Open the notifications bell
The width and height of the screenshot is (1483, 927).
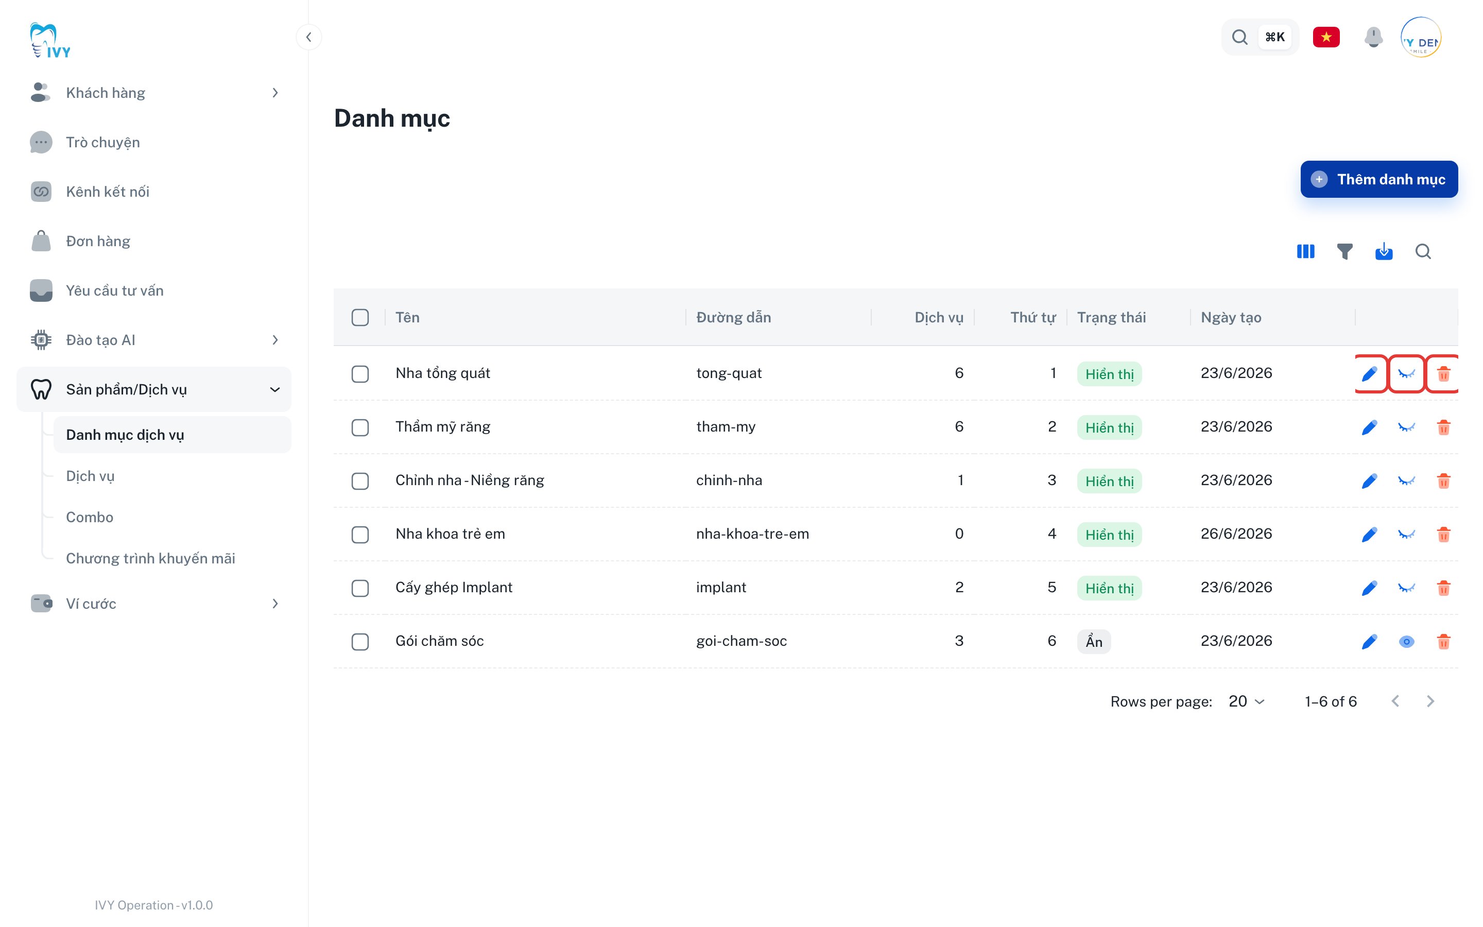click(1373, 37)
